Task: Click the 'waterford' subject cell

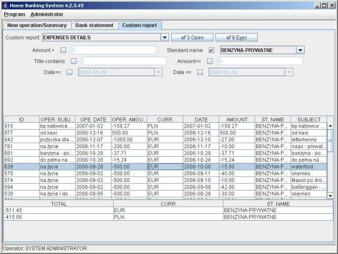Action: pyautogui.click(x=309, y=167)
